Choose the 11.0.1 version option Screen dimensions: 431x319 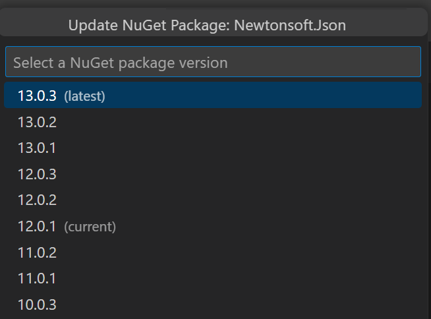(37, 279)
